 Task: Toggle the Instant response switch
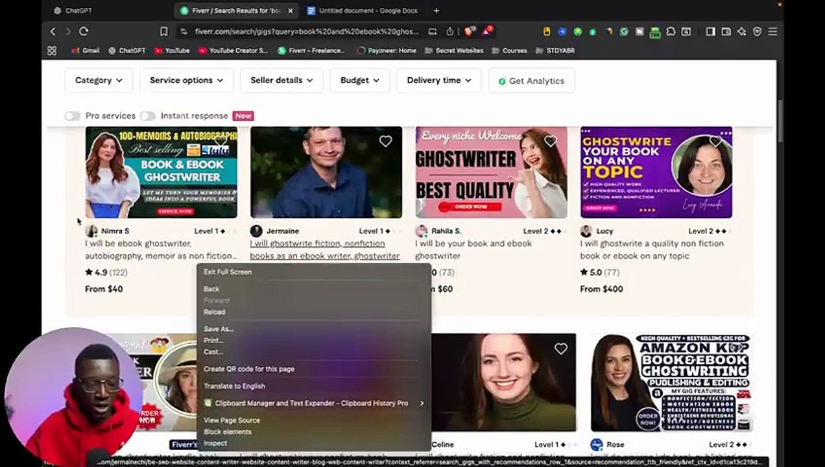tap(148, 115)
